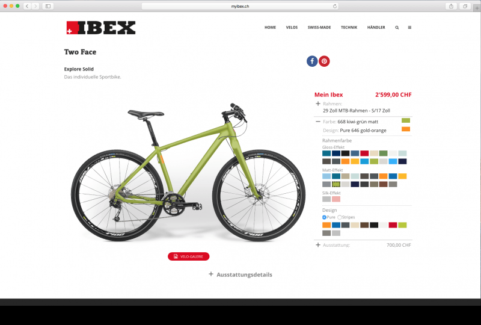Open site search magnifier icon
This screenshot has width=481, height=325.
pyautogui.click(x=397, y=28)
